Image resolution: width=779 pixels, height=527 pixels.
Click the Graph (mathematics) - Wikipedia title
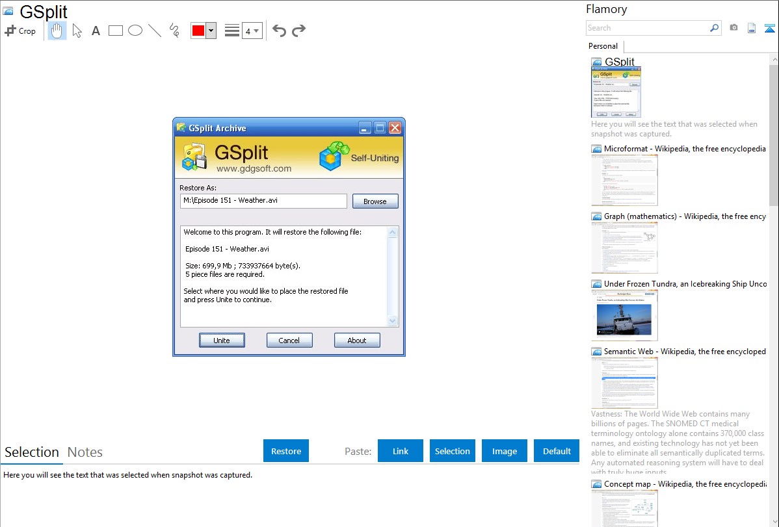(685, 216)
